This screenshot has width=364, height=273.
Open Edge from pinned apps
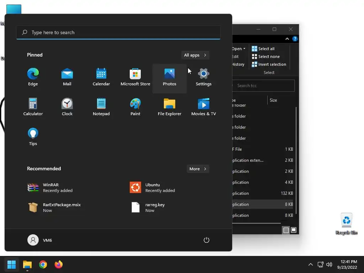tap(33, 77)
